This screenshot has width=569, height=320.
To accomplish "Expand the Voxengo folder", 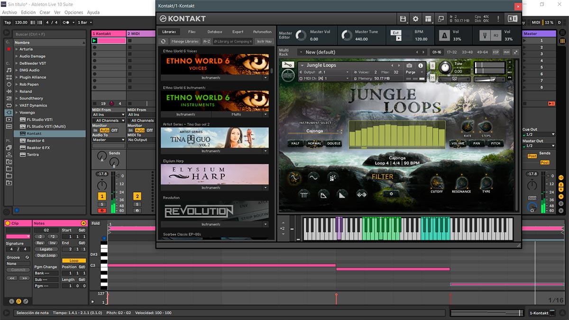I will click(16, 112).
